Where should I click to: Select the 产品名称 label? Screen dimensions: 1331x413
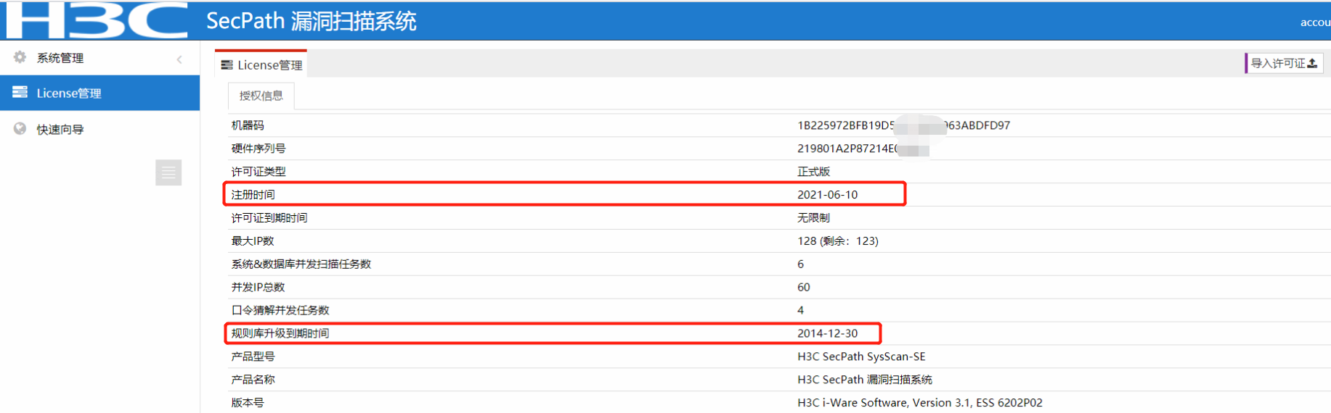(x=253, y=380)
